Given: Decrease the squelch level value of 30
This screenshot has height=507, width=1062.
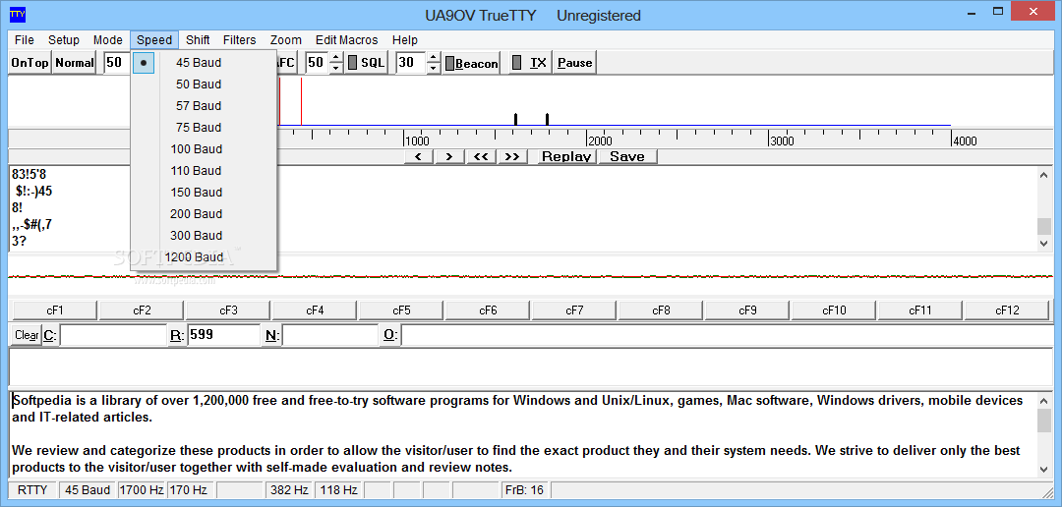Looking at the screenshot, I should pos(434,68).
